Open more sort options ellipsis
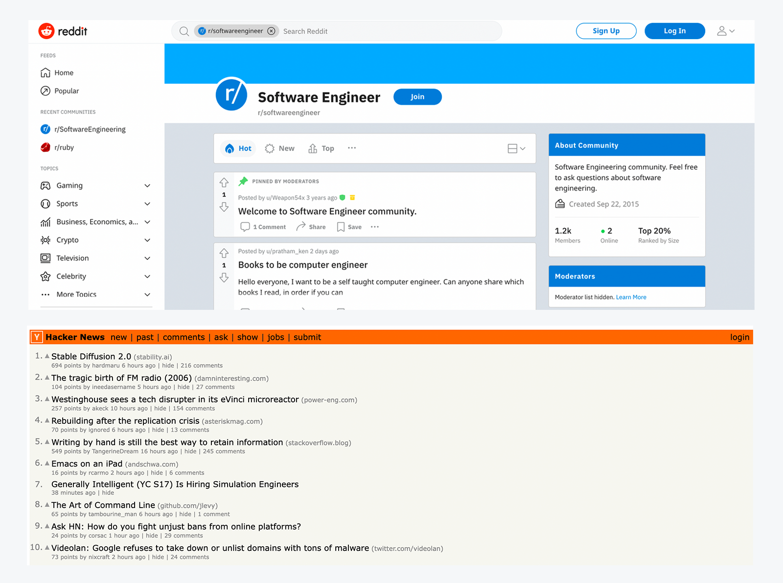Image resolution: width=783 pixels, height=583 pixels. (x=352, y=148)
